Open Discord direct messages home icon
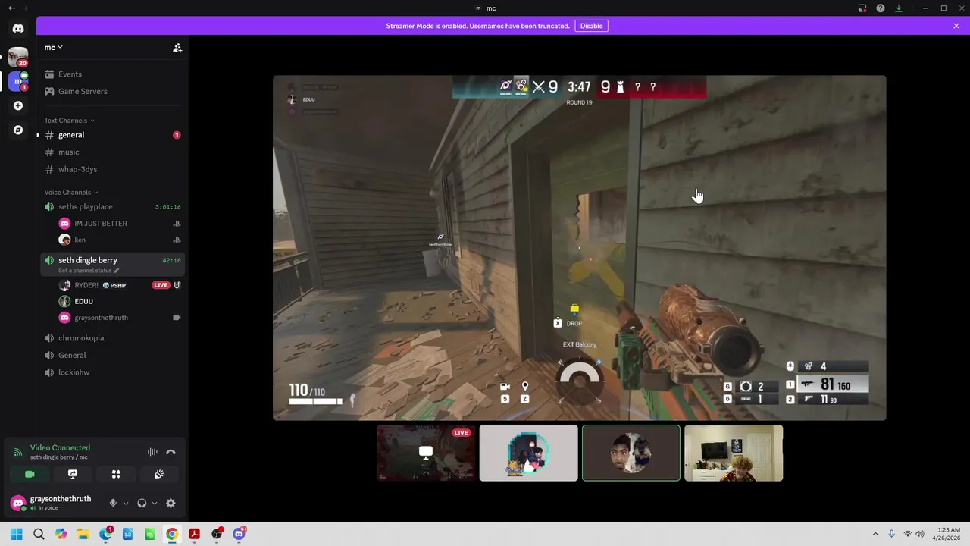 click(x=18, y=28)
